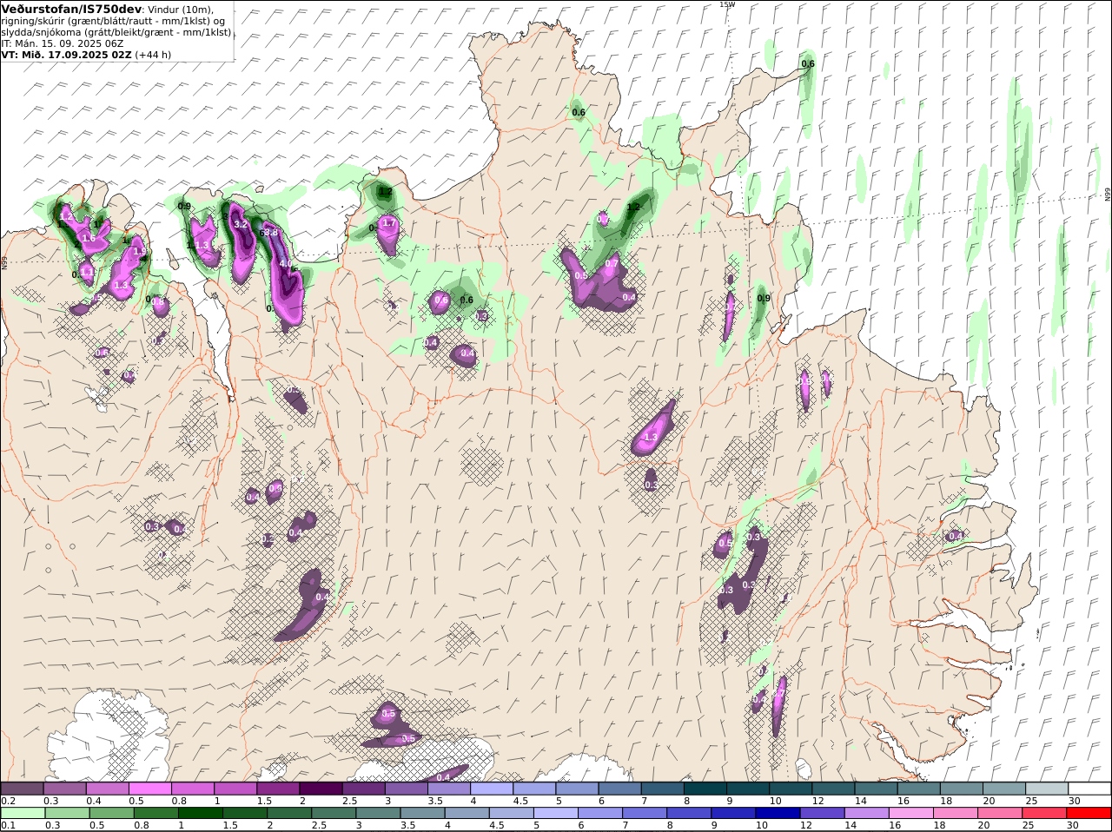The image size is (1112, 832).
Task: Click the 0.1–0.3 palest green lower legend swatch
Action: pos(22,813)
